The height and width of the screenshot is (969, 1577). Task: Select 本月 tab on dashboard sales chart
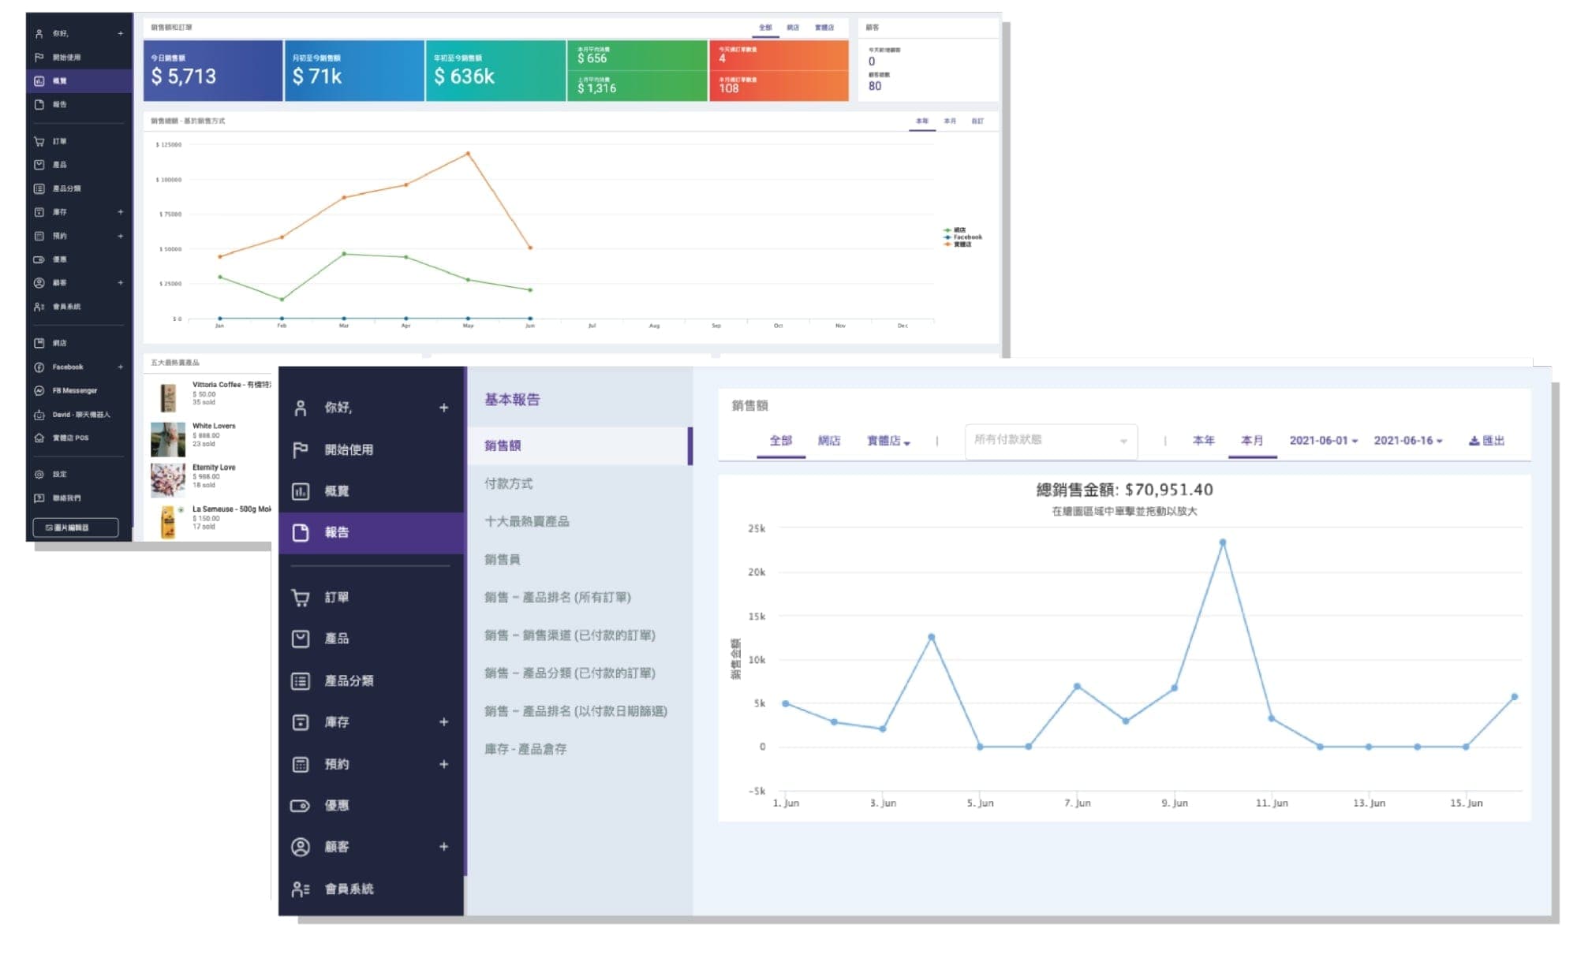point(950,121)
